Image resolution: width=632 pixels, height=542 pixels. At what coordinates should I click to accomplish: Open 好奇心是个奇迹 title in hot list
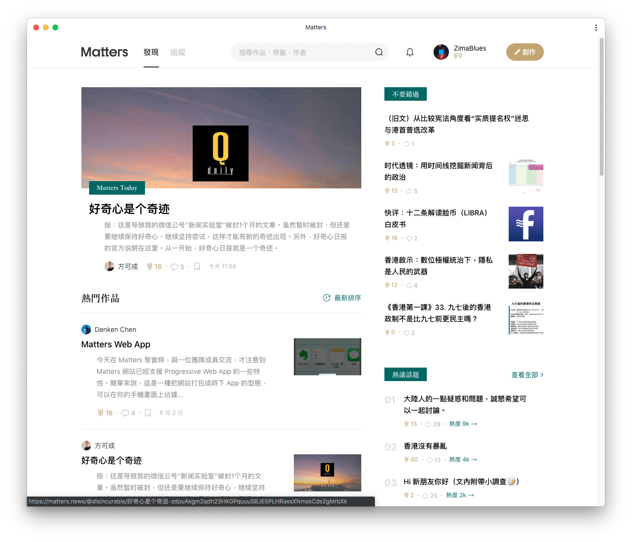112,461
